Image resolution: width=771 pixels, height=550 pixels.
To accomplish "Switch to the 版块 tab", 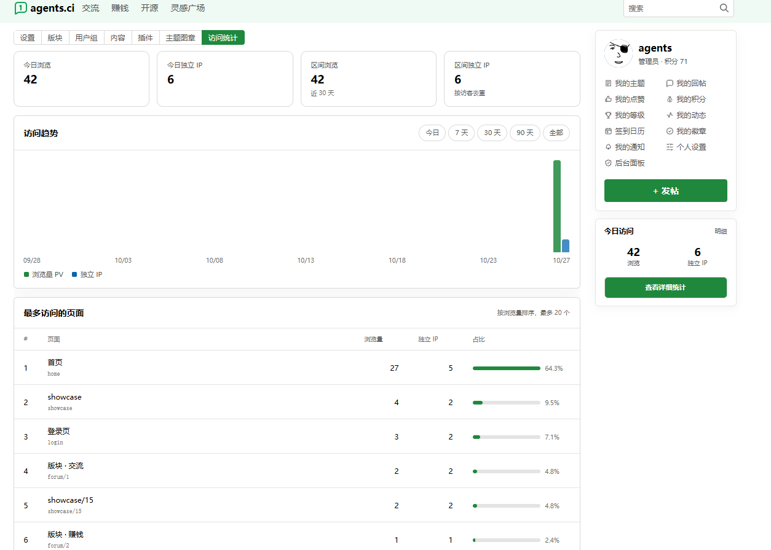I will 55,37.
